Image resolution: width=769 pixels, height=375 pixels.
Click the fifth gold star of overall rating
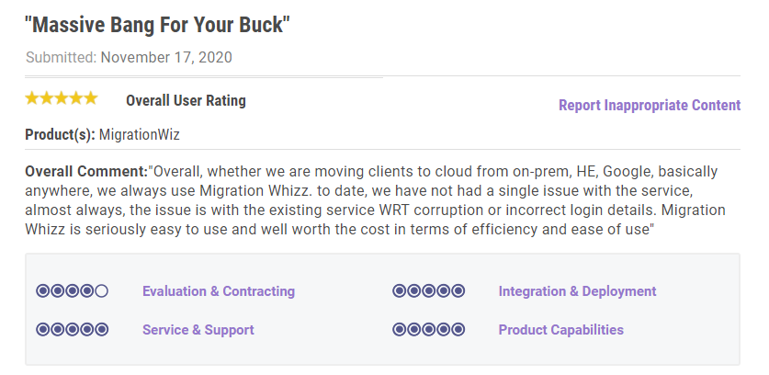[x=90, y=98]
